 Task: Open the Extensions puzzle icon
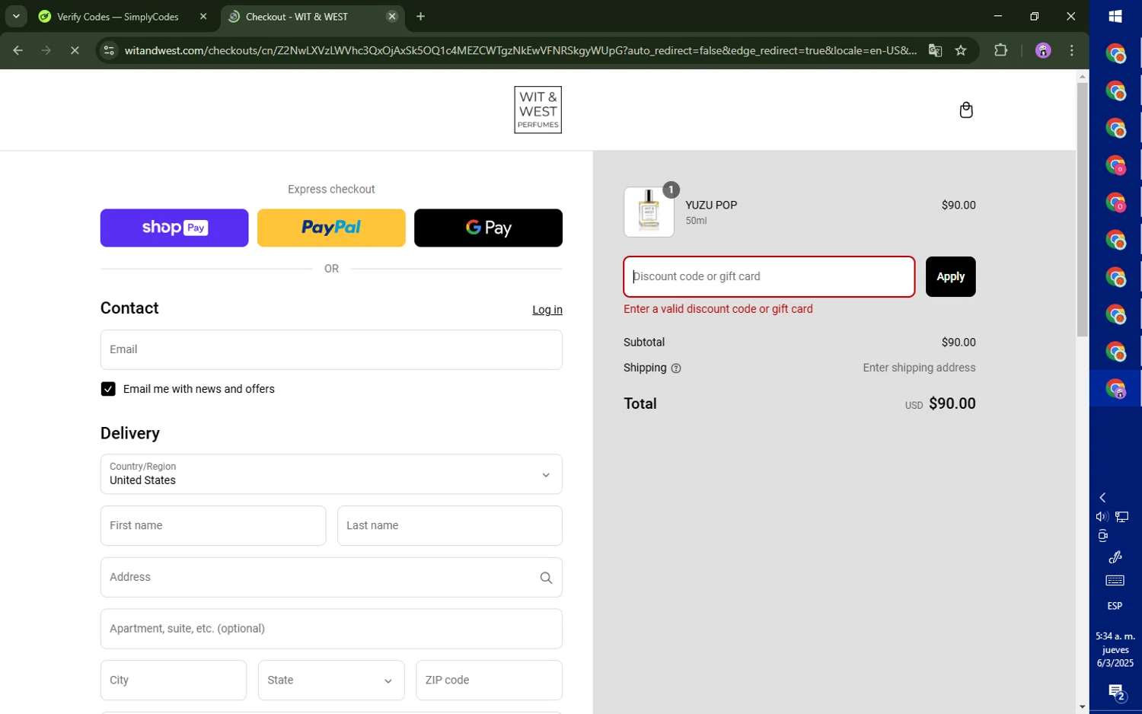(x=1001, y=51)
